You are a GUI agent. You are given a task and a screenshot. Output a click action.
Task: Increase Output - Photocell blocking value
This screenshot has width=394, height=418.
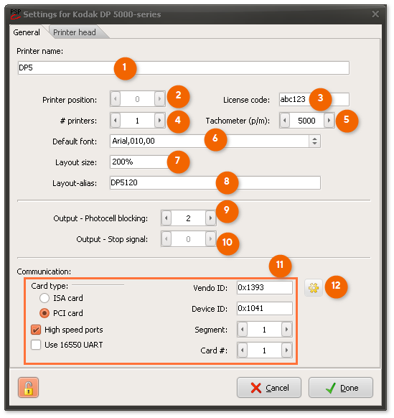210,218
